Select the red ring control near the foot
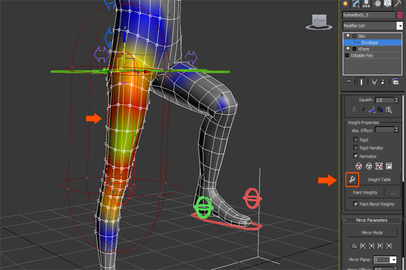The width and height of the screenshot is (406, 270). pos(252,198)
